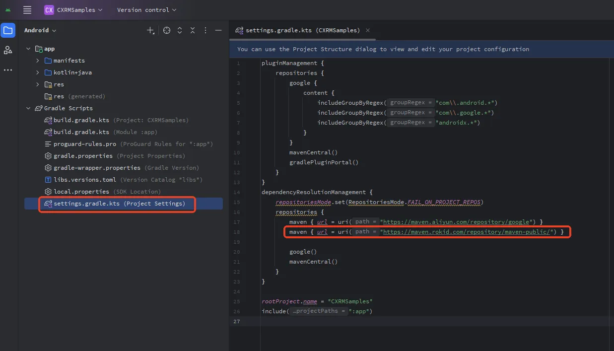614x351 pixels.
Task: Select the manifests folder label
Action: tap(69, 61)
